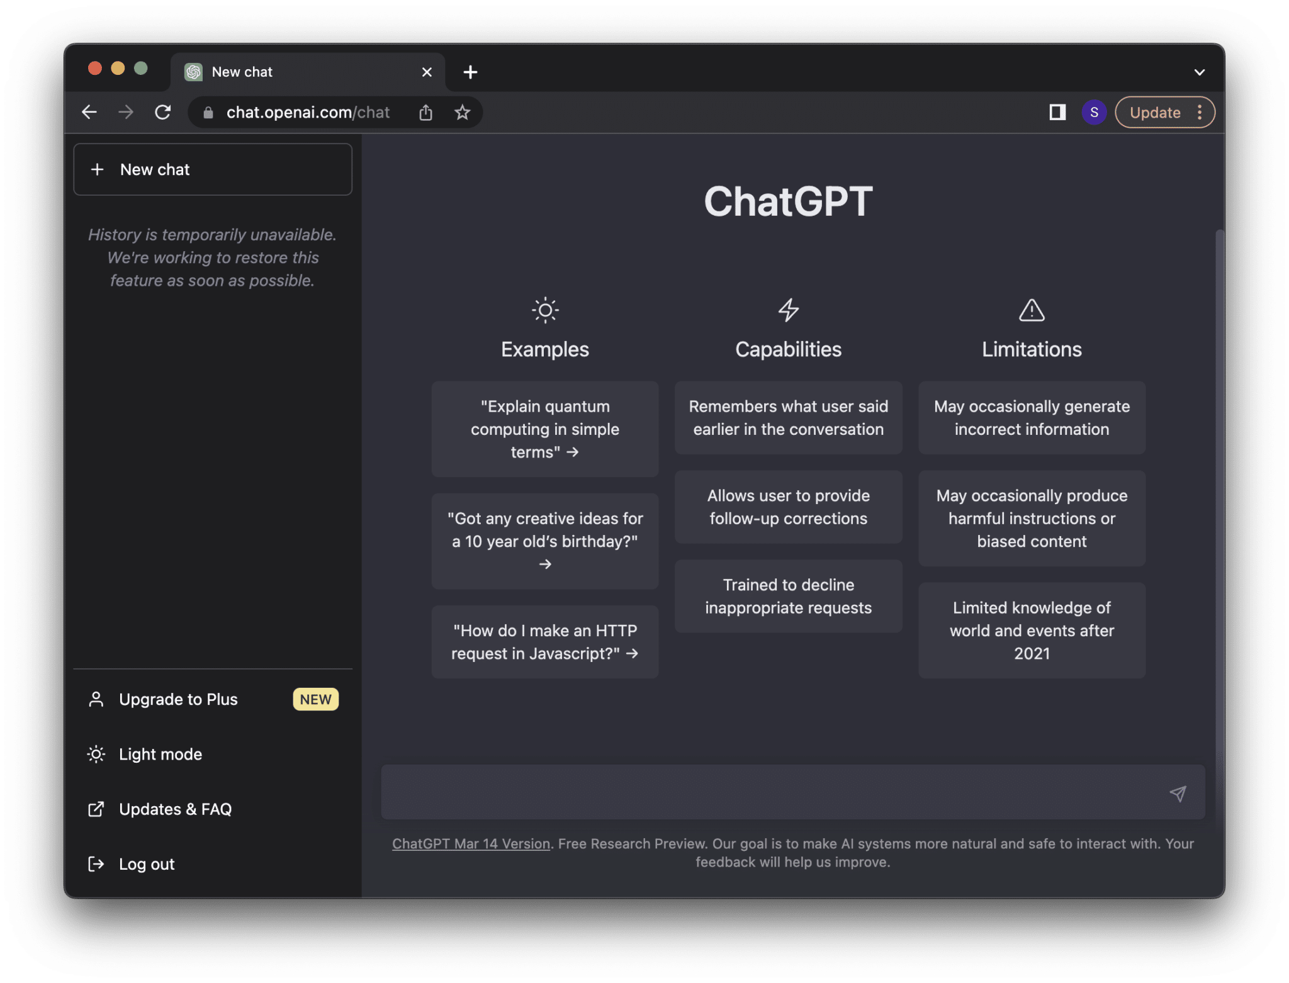Click the red window close dot

pos(95,68)
